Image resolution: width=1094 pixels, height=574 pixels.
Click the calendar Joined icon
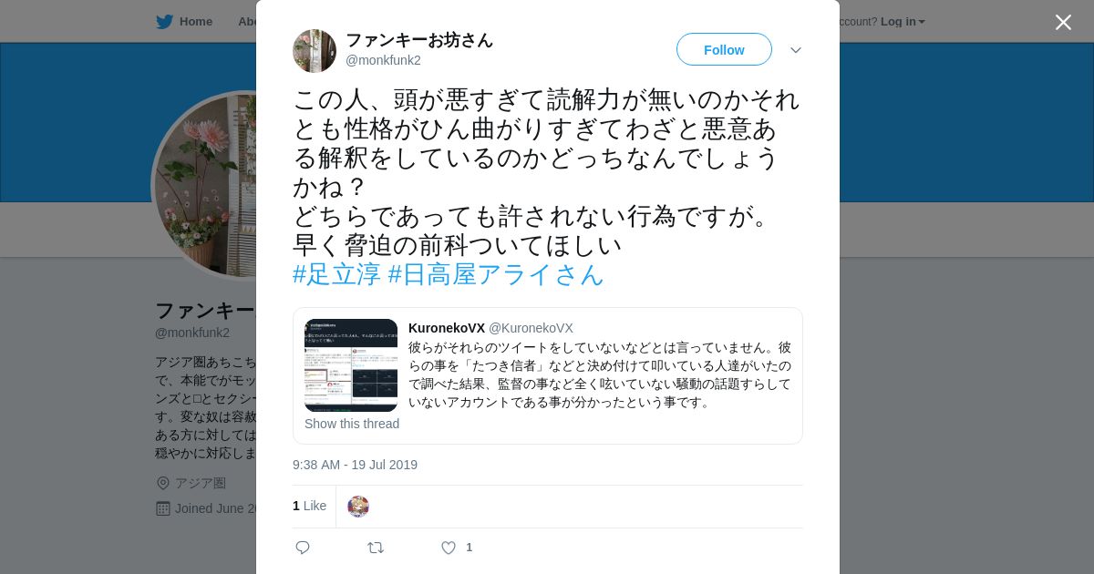click(163, 508)
